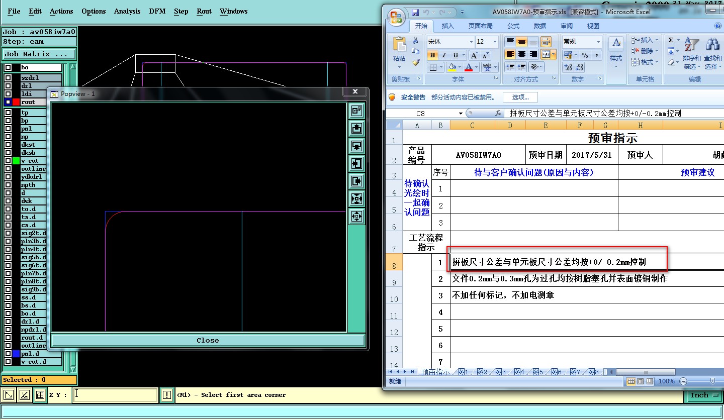This screenshot has width=724, height=420.
Task: Toggle checkbox for the v-cut layer
Action: 8,161
